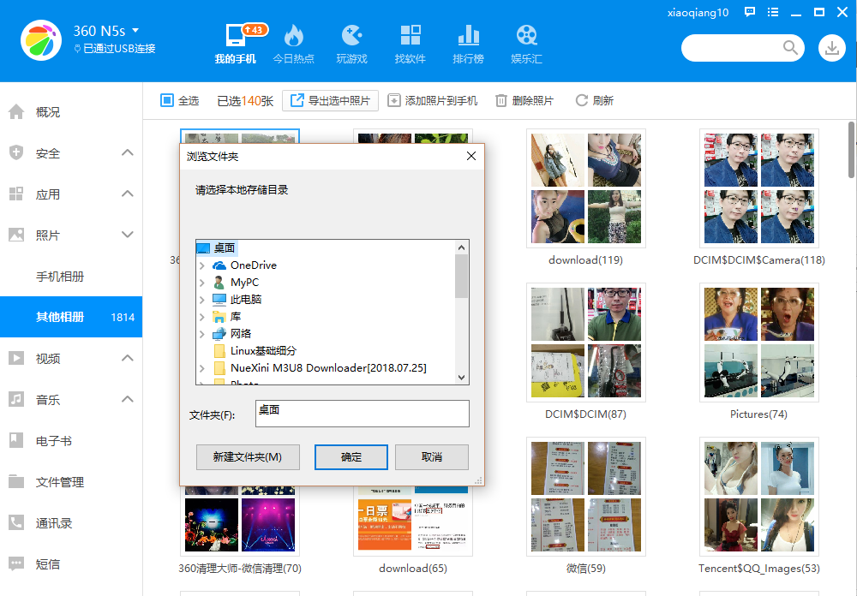Screen dimensions: 857x596
Task: Open the title bar menu list icon
Action: 773,12
